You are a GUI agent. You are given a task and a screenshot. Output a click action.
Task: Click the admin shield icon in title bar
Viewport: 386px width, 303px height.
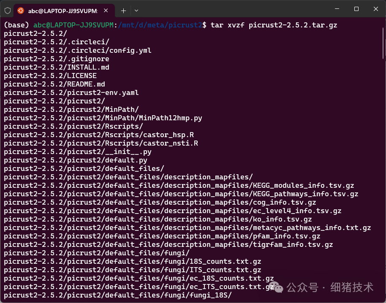(8, 10)
